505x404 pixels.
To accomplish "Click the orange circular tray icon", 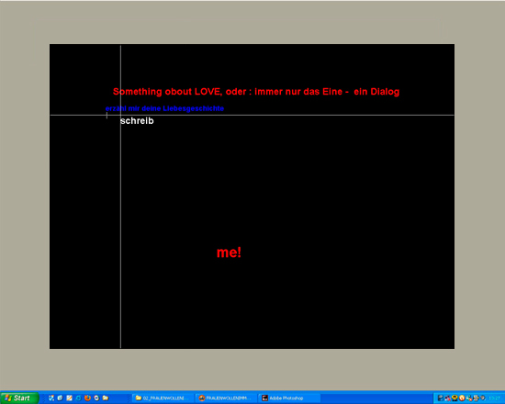I will [x=462, y=398].
